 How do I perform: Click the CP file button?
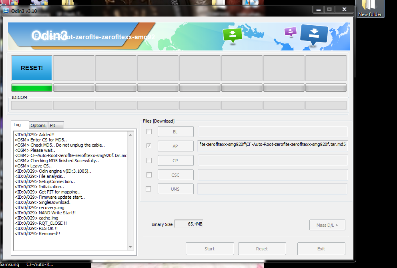tap(175, 161)
